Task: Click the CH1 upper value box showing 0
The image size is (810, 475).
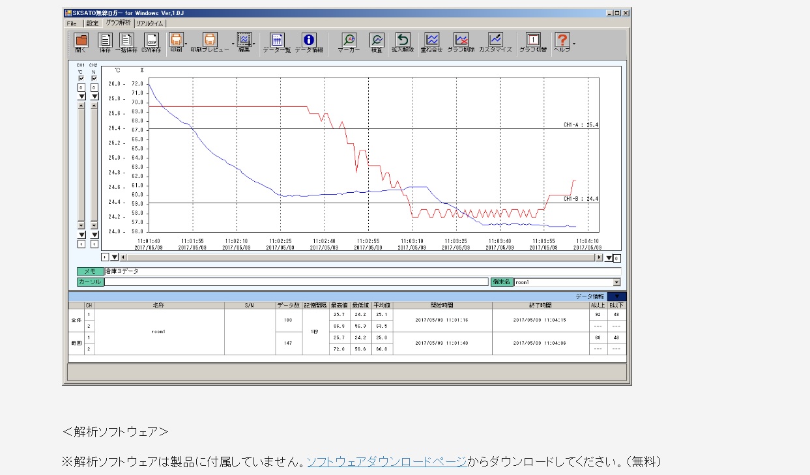Action: coord(81,87)
